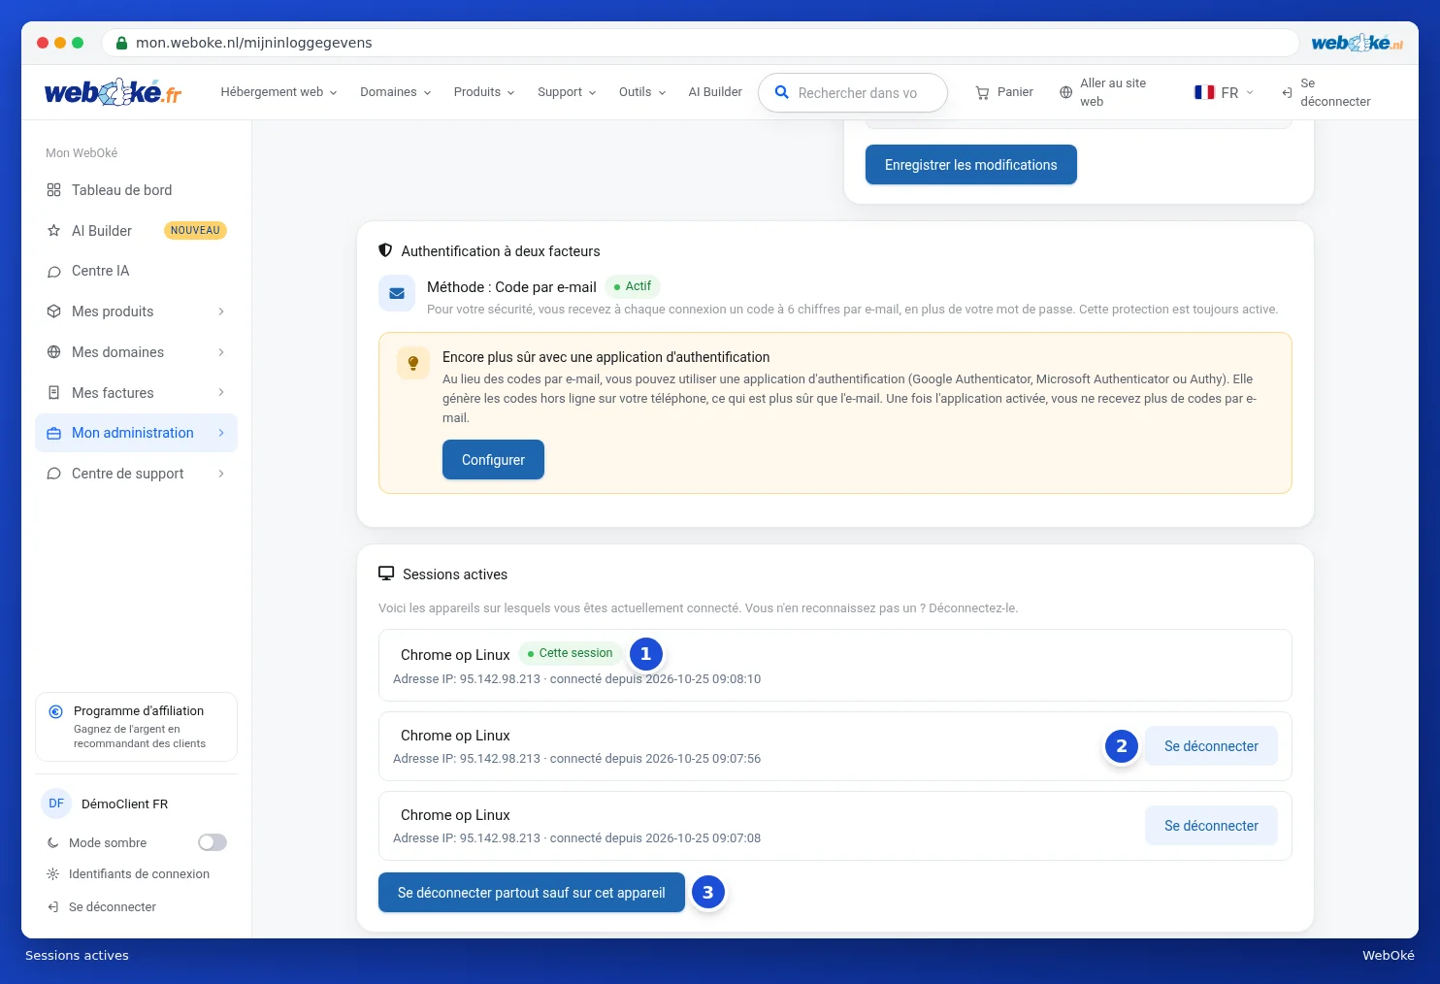The width and height of the screenshot is (1440, 984).
Task: Open the Support dropdown menu
Action: pyautogui.click(x=567, y=92)
